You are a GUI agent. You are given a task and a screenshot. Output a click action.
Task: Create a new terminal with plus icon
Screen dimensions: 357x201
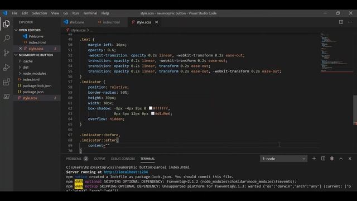tap(314, 159)
